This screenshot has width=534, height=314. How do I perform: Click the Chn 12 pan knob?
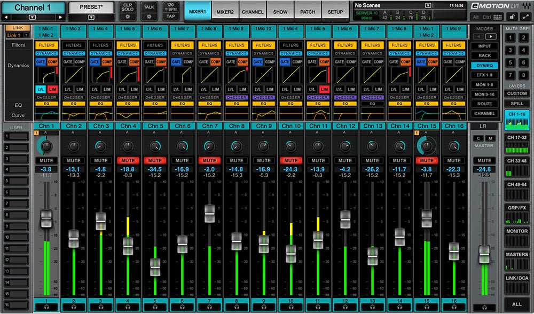click(345, 146)
